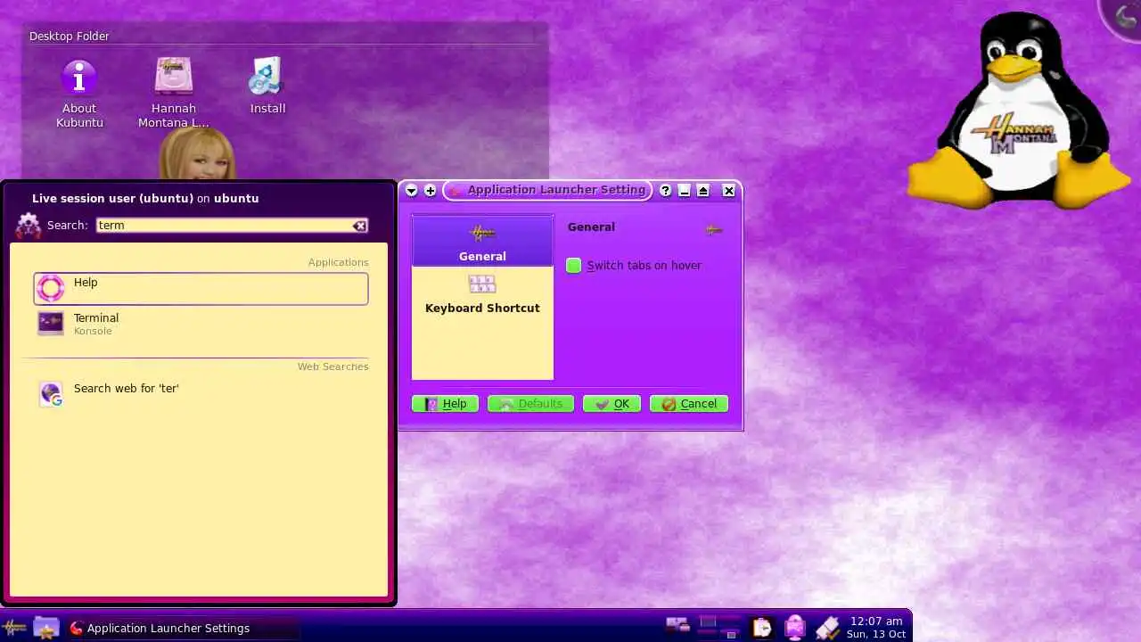Click the Application Launcher Settings title bar
The width and height of the screenshot is (1141, 642).
547,191
